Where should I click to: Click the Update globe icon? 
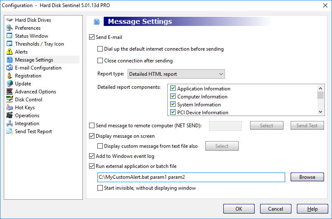10,83
